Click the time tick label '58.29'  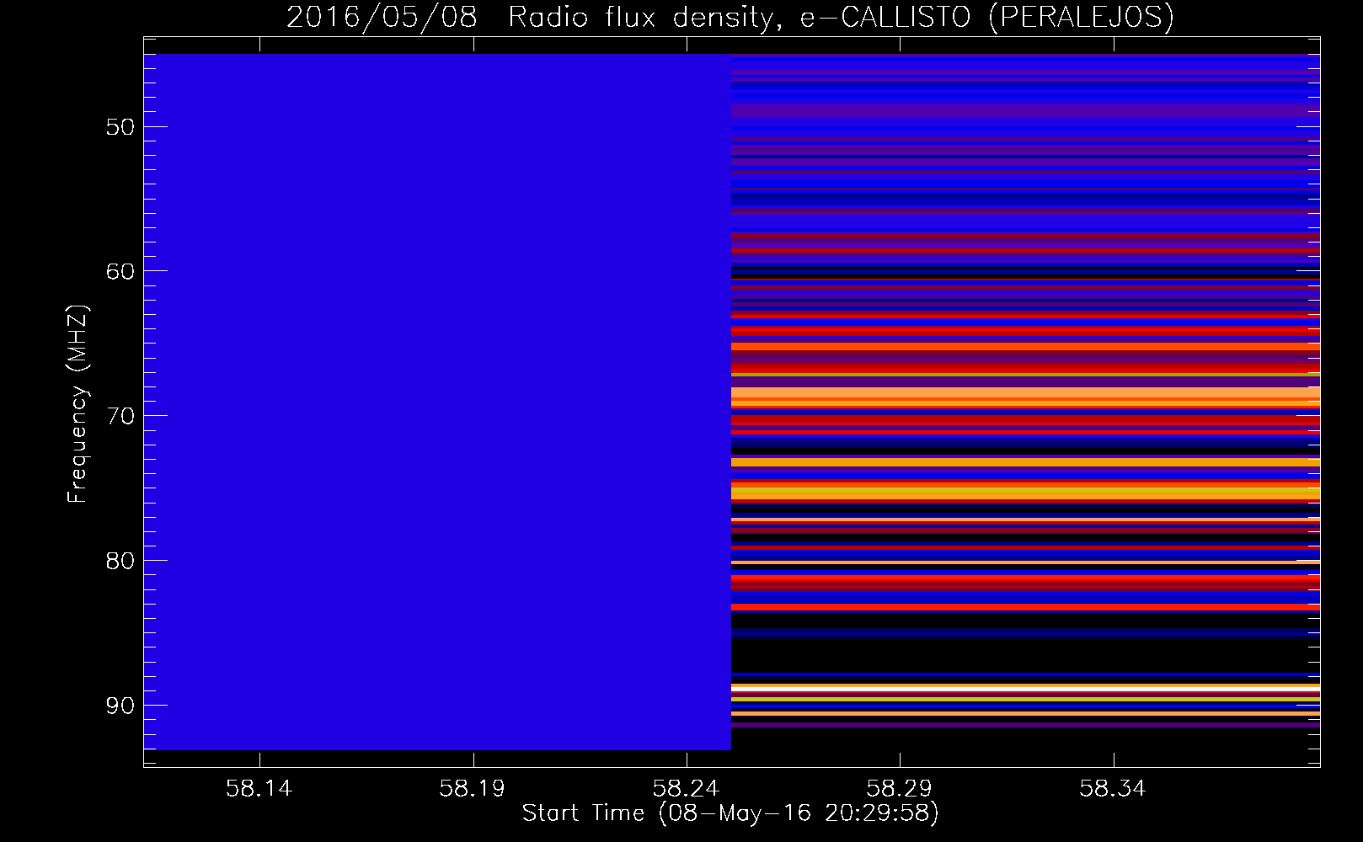point(900,788)
